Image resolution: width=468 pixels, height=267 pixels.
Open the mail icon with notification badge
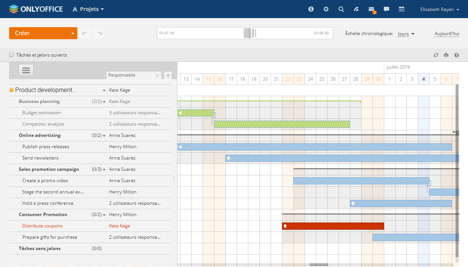point(371,9)
